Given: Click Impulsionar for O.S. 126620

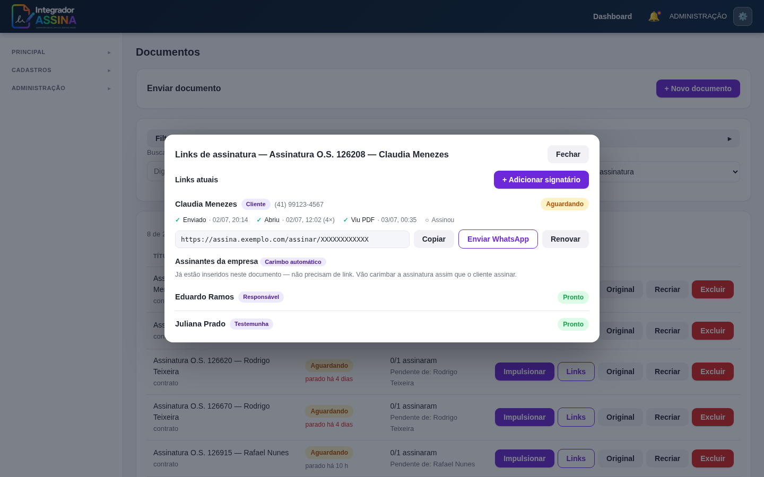Looking at the screenshot, I should 524,372.
